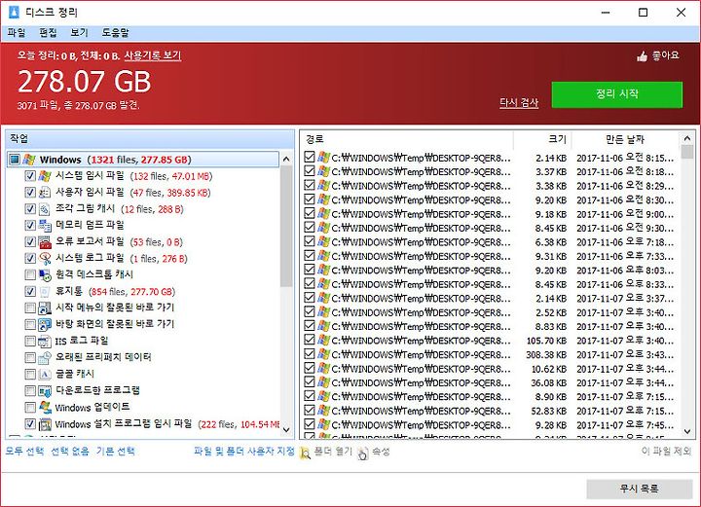
Task: Open the 파일 menu
Action: point(17,33)
